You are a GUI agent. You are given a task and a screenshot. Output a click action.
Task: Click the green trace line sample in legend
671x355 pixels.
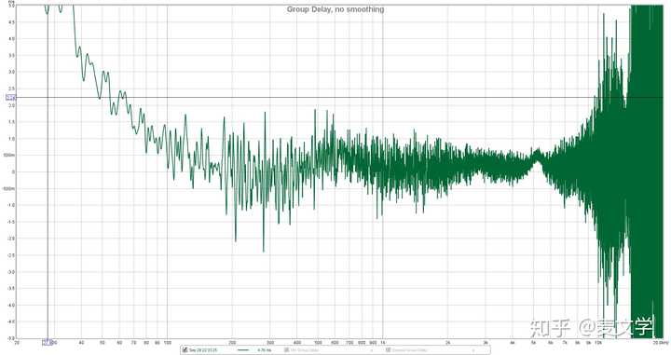243,349
